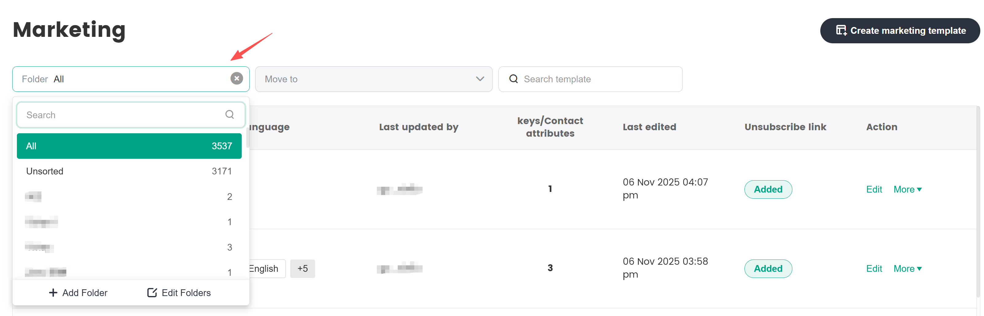Click the Create marketing template button
This screenshot has width=984, height=316.
click(900, 31)
